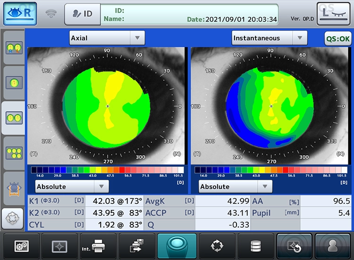Click the data transfer export icon
Image resolution: width=354 pixels, height=260 pixels.
(137, 245)
